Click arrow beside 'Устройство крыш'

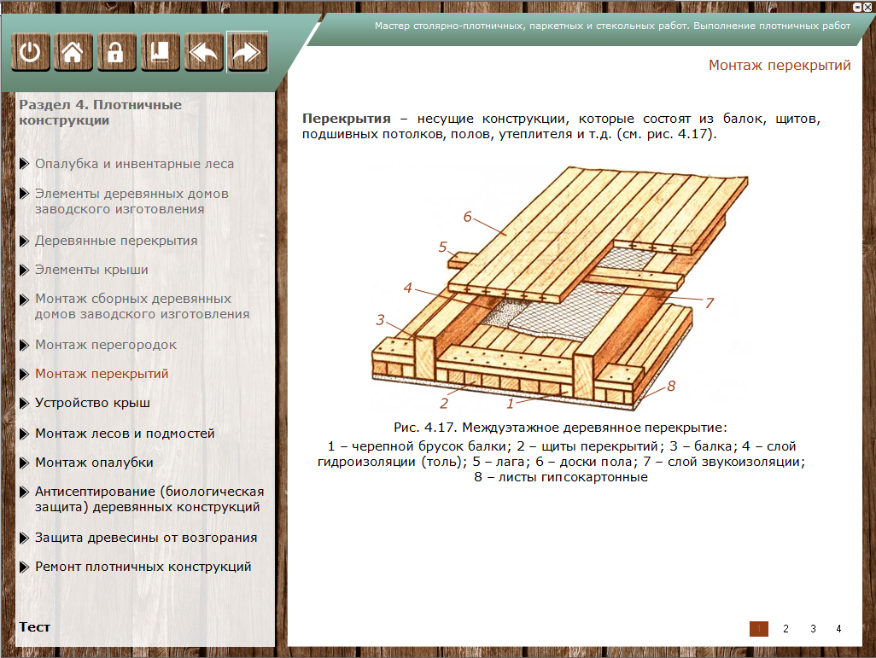coord(24,404)
